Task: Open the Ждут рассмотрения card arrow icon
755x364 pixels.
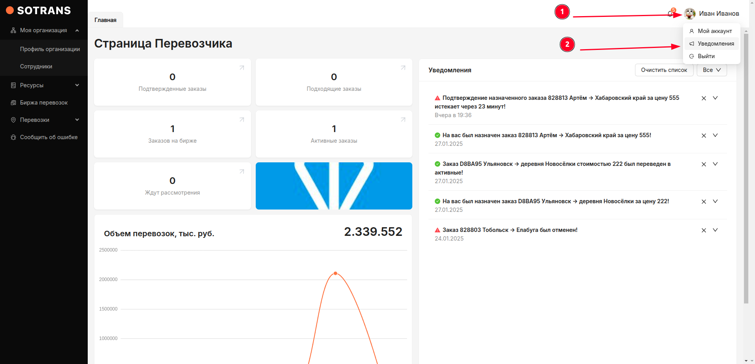Action: pyautogui.click(x=242, y=172)
